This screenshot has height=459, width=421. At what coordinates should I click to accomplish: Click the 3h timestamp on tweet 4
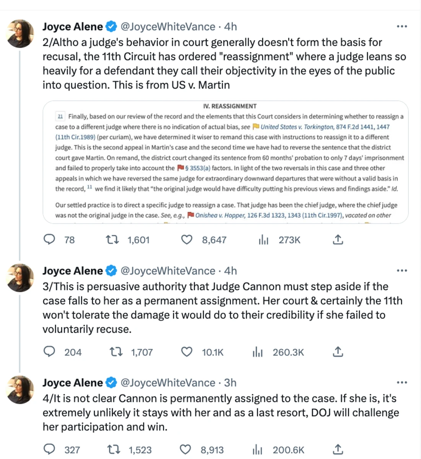tap(229, 382)
